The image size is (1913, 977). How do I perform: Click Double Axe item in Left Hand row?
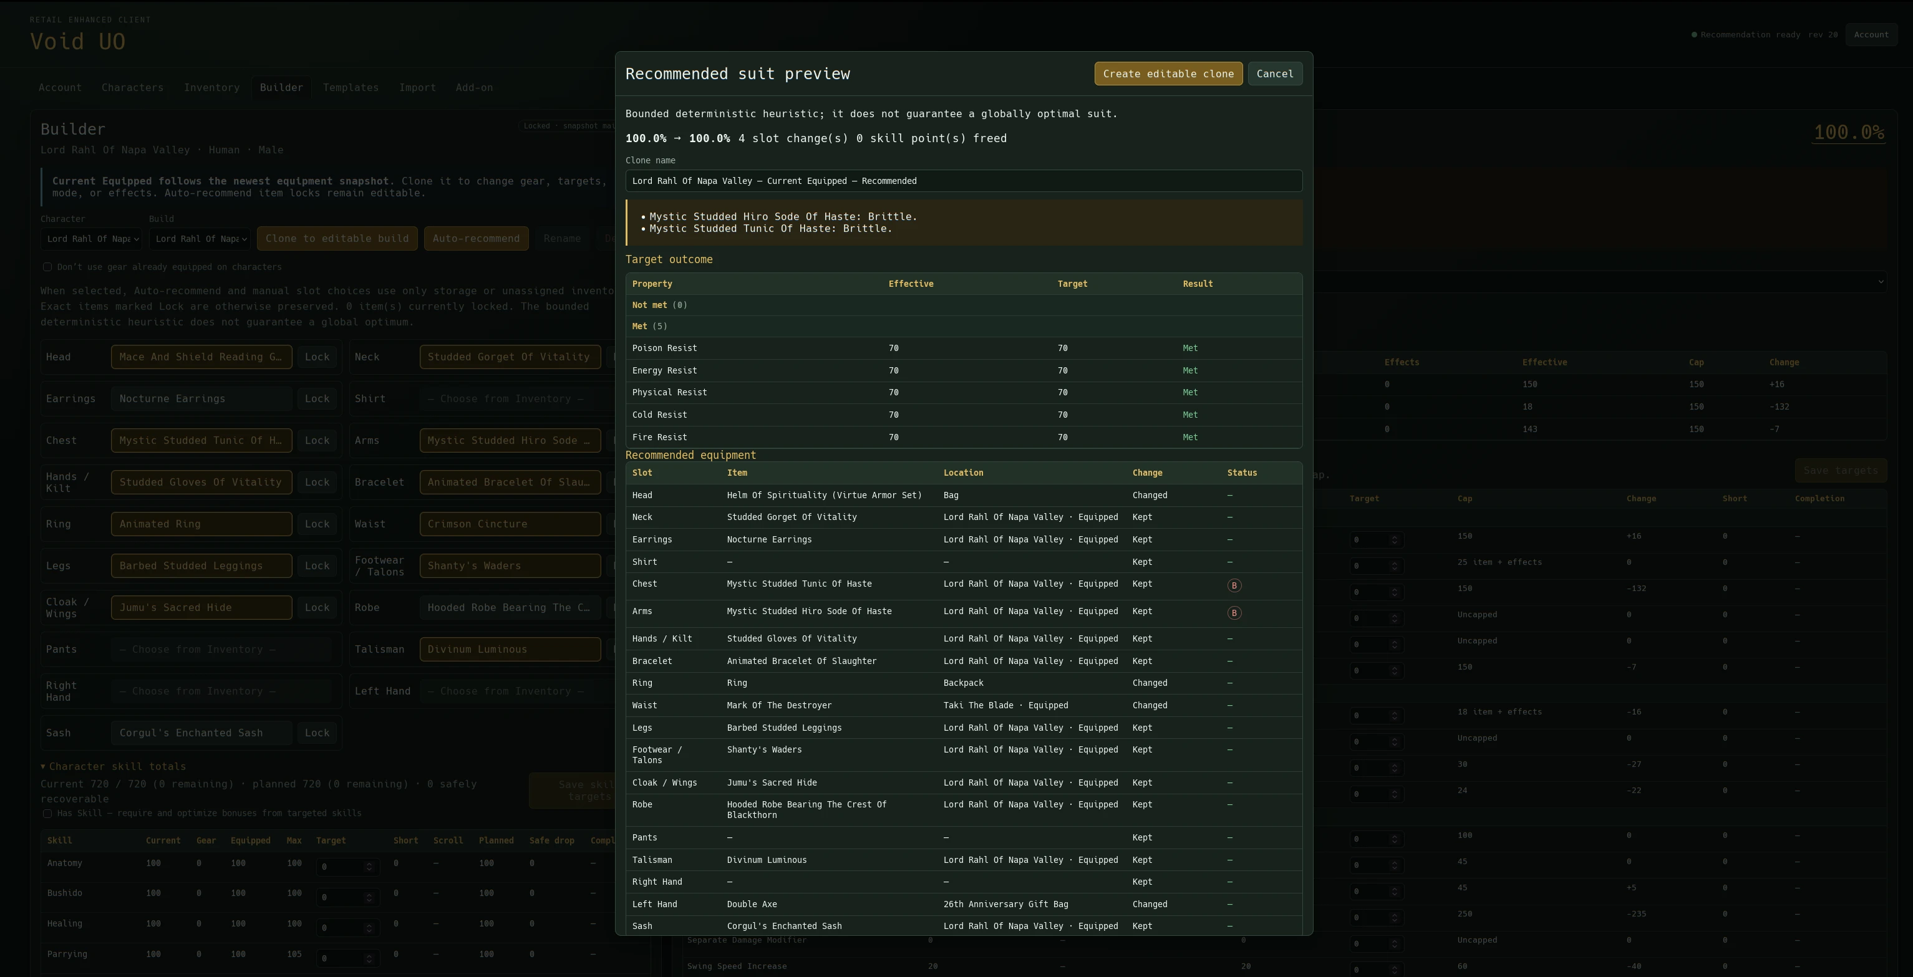[752, 905]
